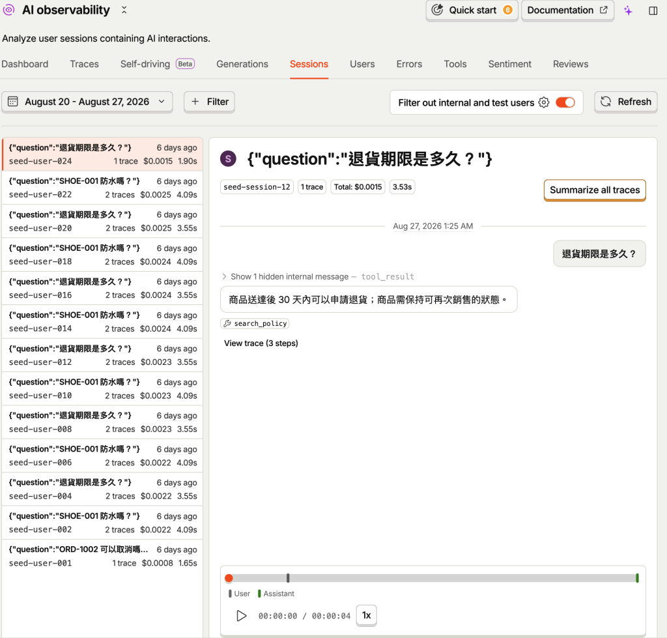The height and width of the screenshot is (638, 667).
Task: Open the Quick start guide
Action: click(472, 10)
